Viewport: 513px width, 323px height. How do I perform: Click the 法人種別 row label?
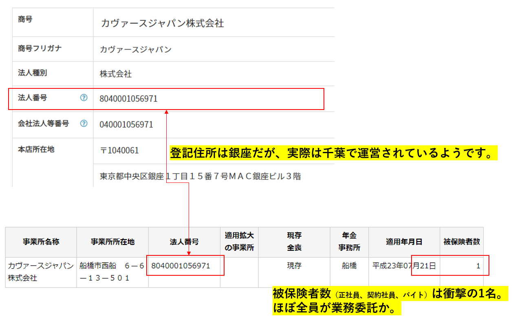[x=32, y=73]
